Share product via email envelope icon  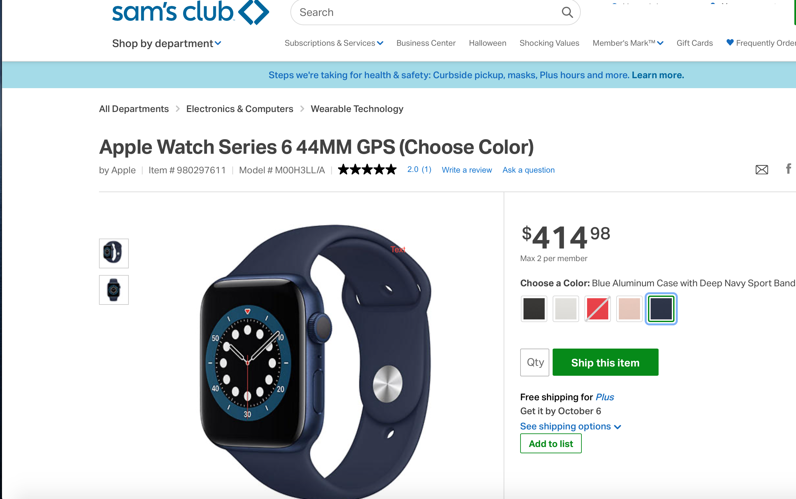click(762, 170)
